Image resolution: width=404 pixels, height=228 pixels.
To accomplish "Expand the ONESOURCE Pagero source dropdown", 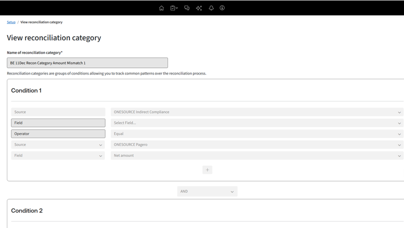I will (257, 145).
